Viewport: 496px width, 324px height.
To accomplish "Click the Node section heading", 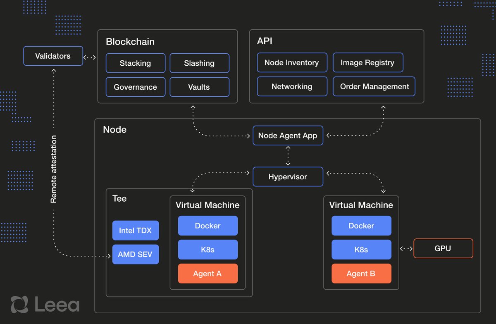I will pos(114,130).
